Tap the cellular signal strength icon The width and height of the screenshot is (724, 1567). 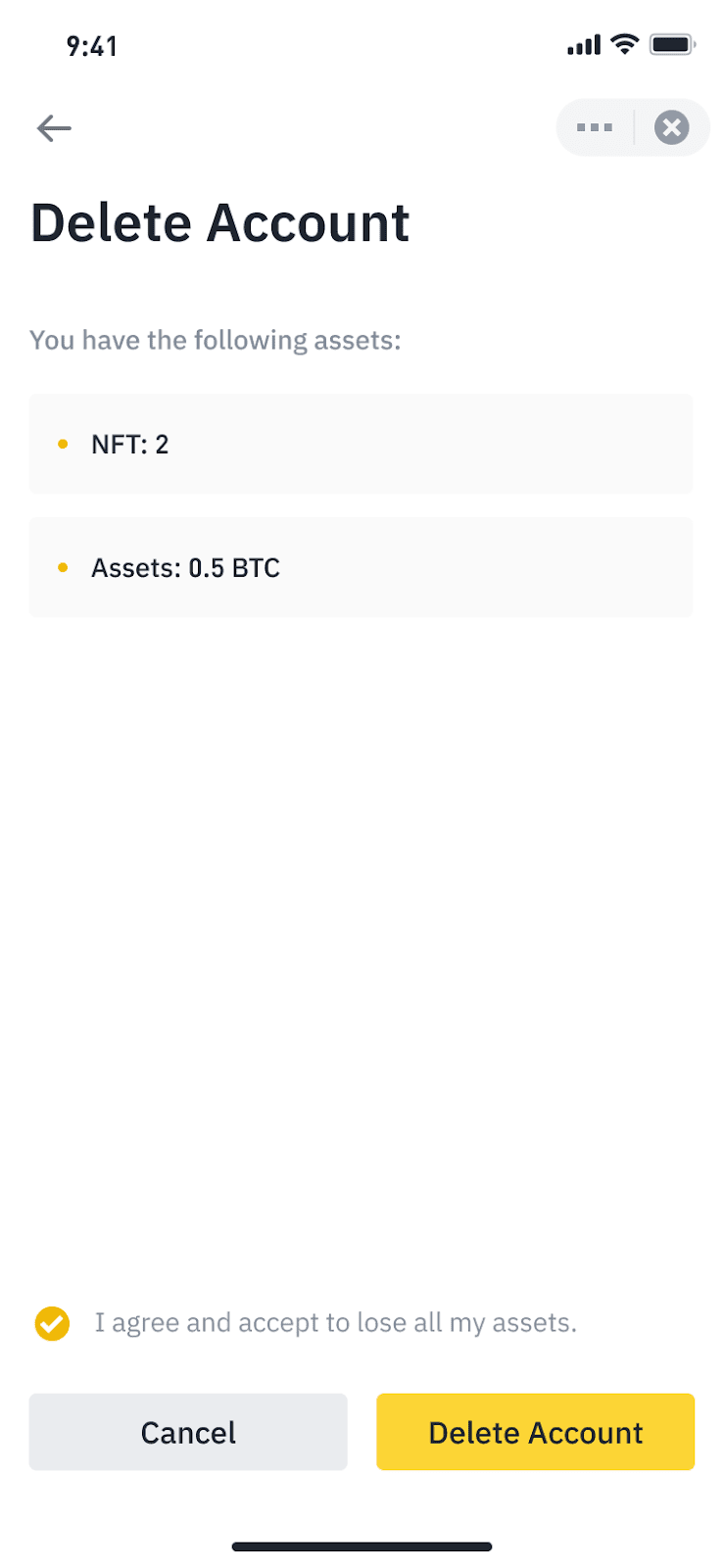pyautogui.click(x=583, y=45)
